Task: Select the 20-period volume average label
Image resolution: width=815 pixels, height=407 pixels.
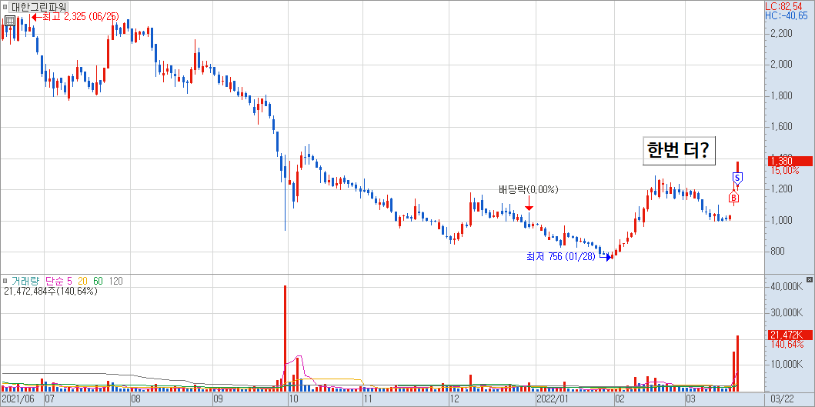Action: tap(82, 282)
